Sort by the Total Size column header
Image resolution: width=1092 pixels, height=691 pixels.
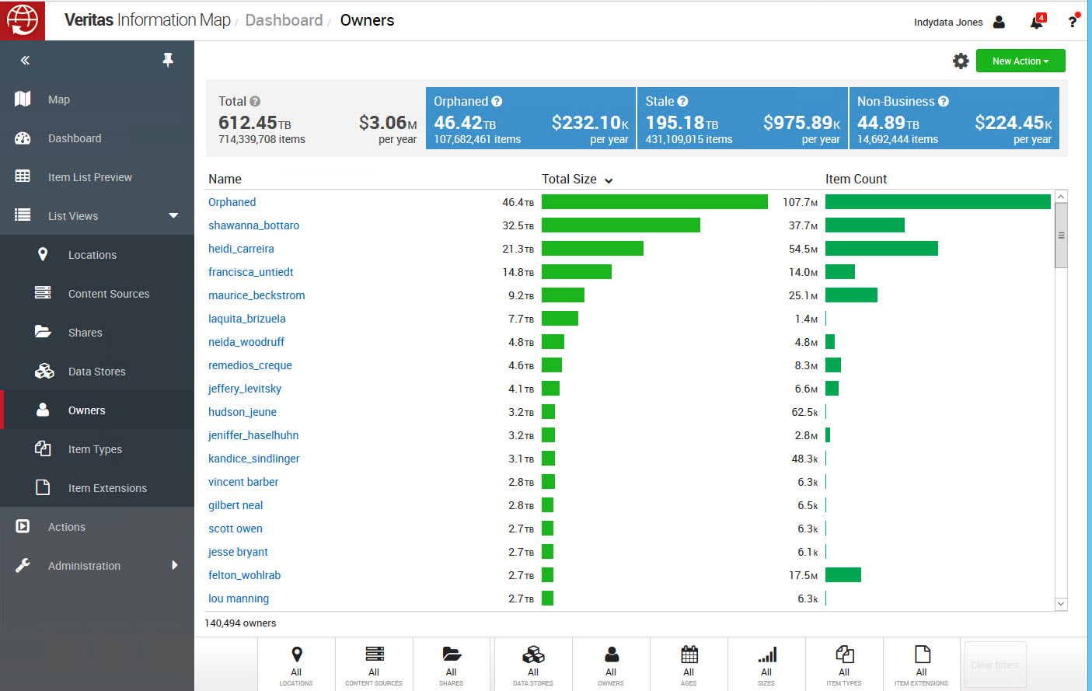pos(577,179)
